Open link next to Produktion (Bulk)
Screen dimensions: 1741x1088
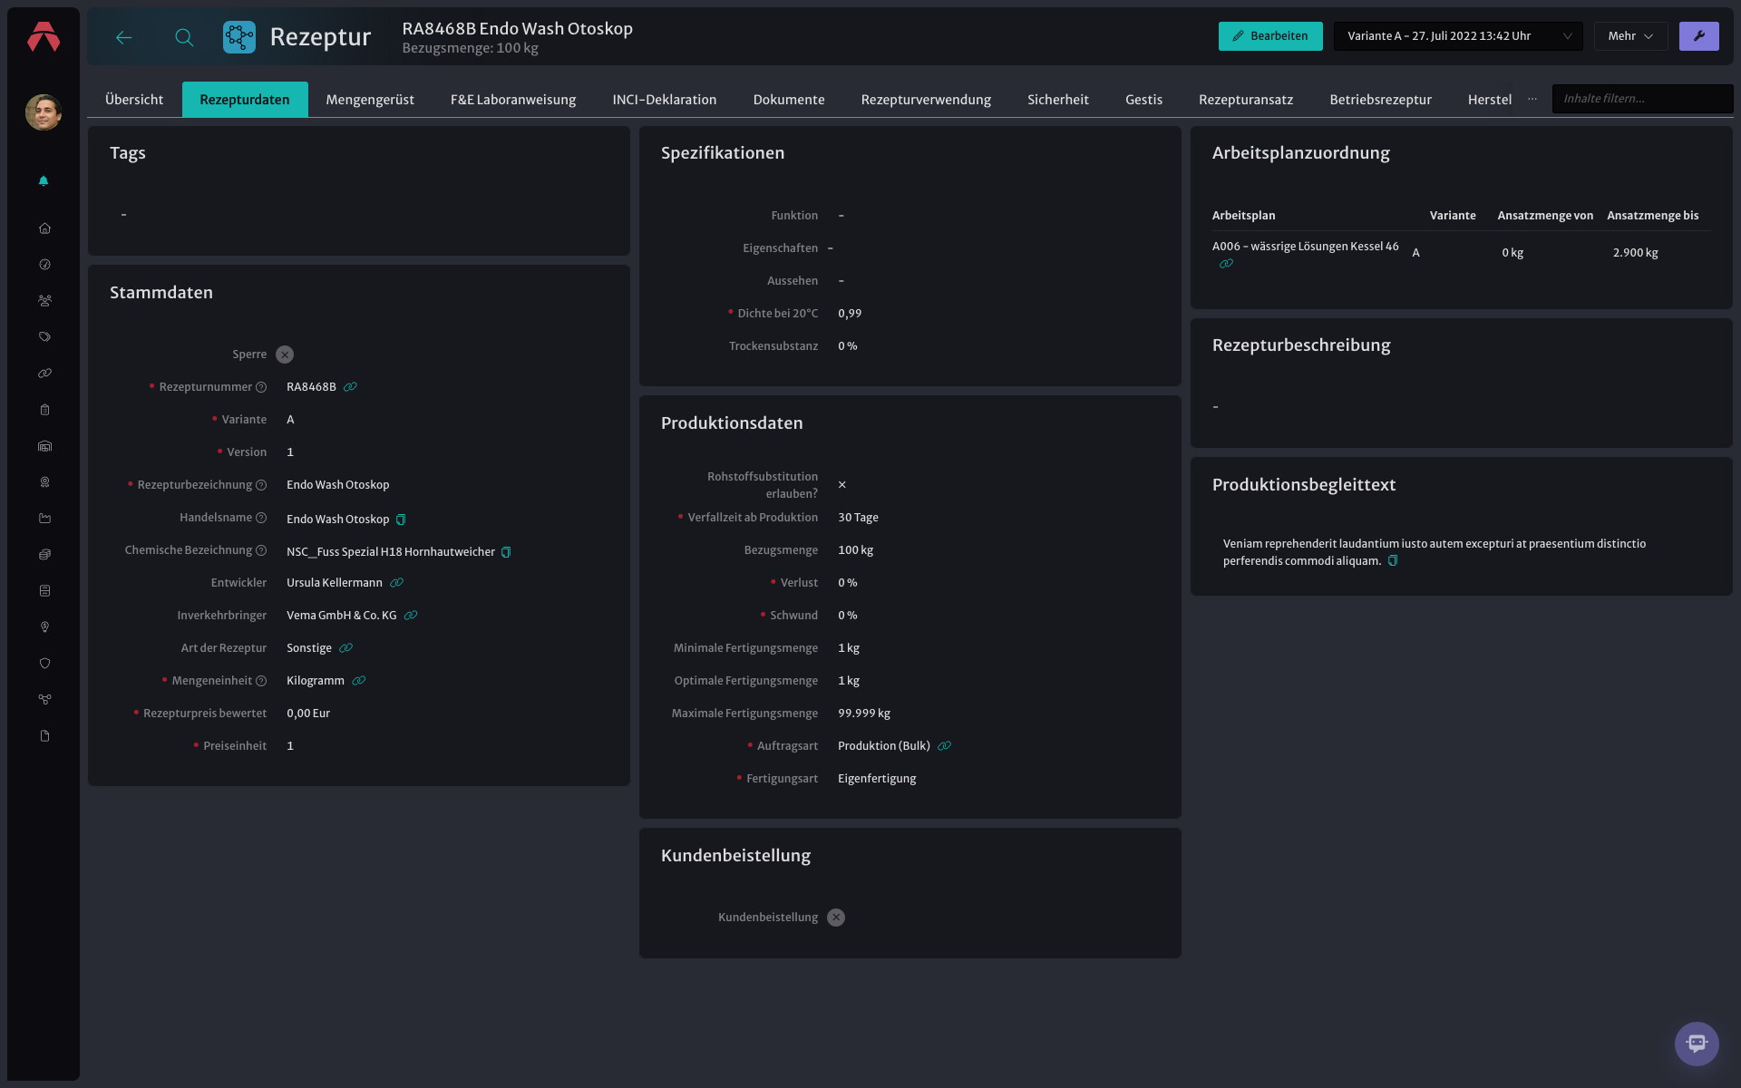pos(944,746)
